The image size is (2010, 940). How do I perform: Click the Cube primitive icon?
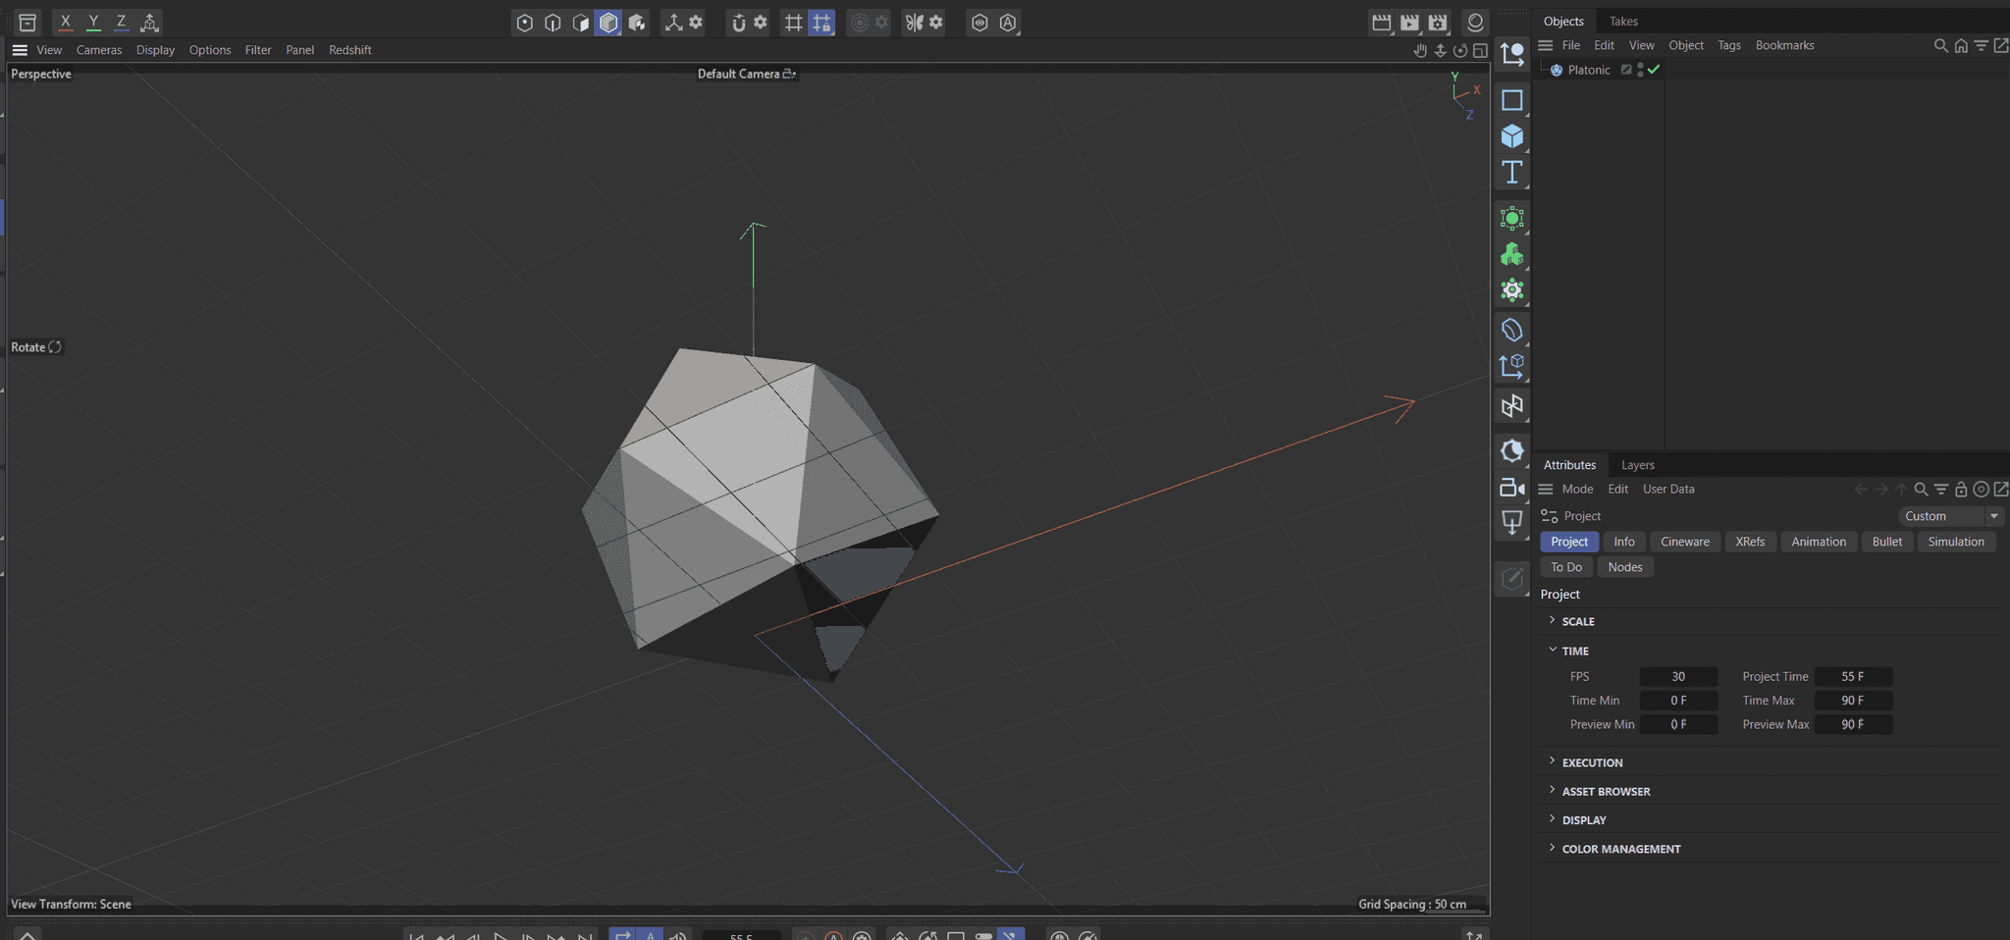coord(1511,136)
